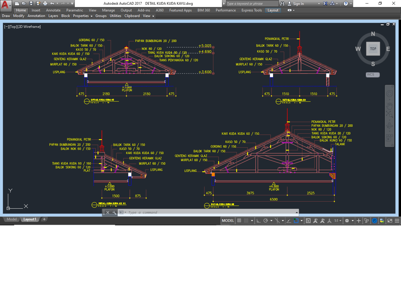Open Autodesk Exchange Apps X icon

[325, 4]
